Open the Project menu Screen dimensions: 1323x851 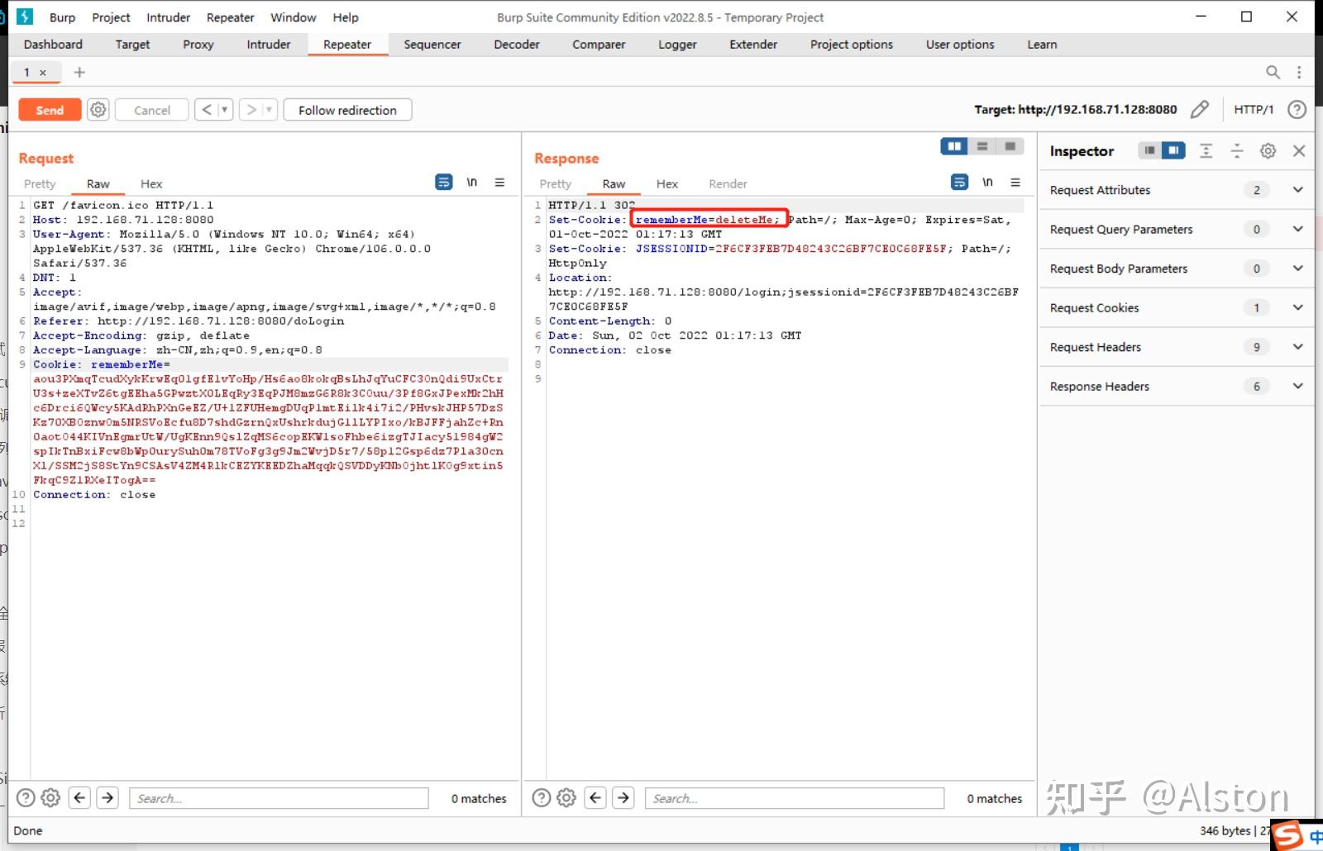(111, 17)
